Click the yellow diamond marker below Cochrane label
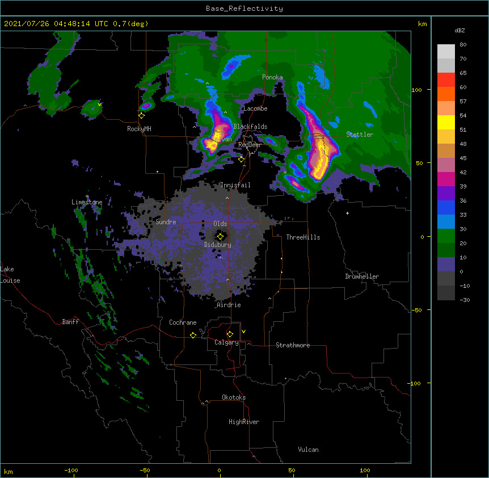489x478 pixels. [193, 335]
